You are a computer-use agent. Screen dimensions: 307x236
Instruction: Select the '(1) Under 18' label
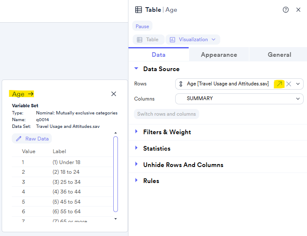(x=67, y=162)
